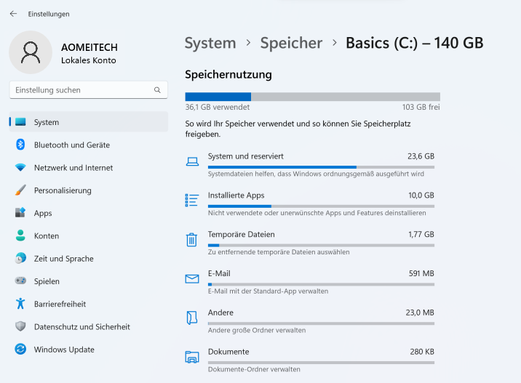The height and width of the screenshot is (383, 521).
Task: Click the AOMEITECH user profile avatar
Action: click(x=31, y=53)
